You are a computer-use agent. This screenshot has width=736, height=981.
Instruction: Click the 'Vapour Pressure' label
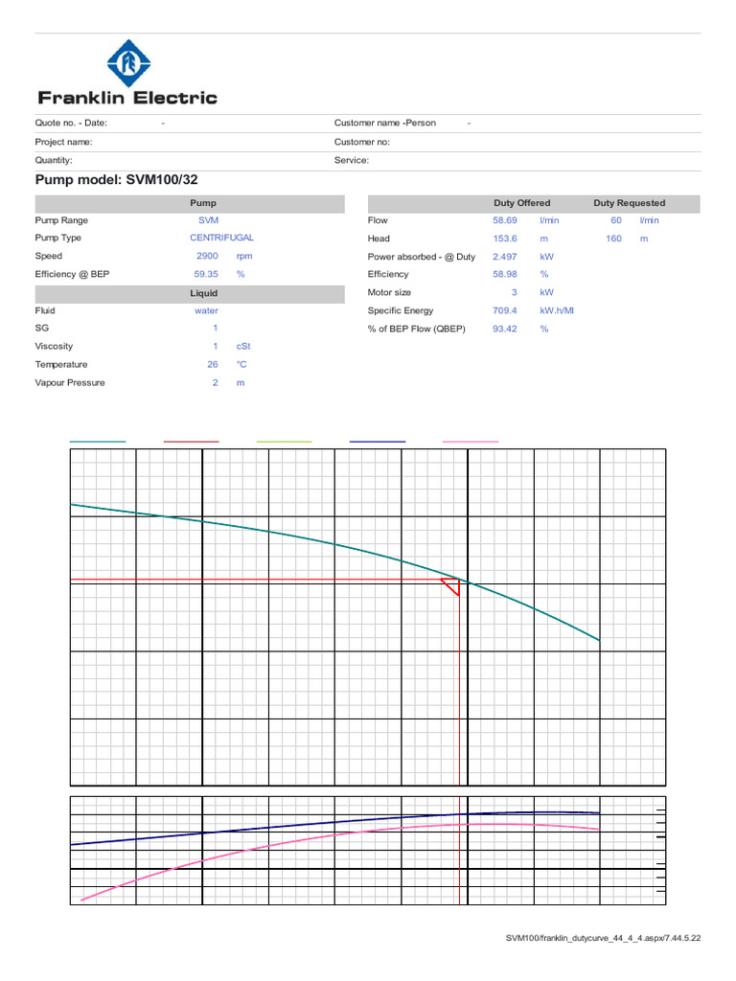pyautogui.click(x=70, y=382)
